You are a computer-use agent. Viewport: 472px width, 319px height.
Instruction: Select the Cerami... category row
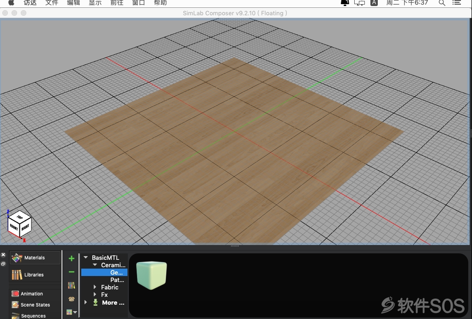pyautogui.click(x=104, y=265)
